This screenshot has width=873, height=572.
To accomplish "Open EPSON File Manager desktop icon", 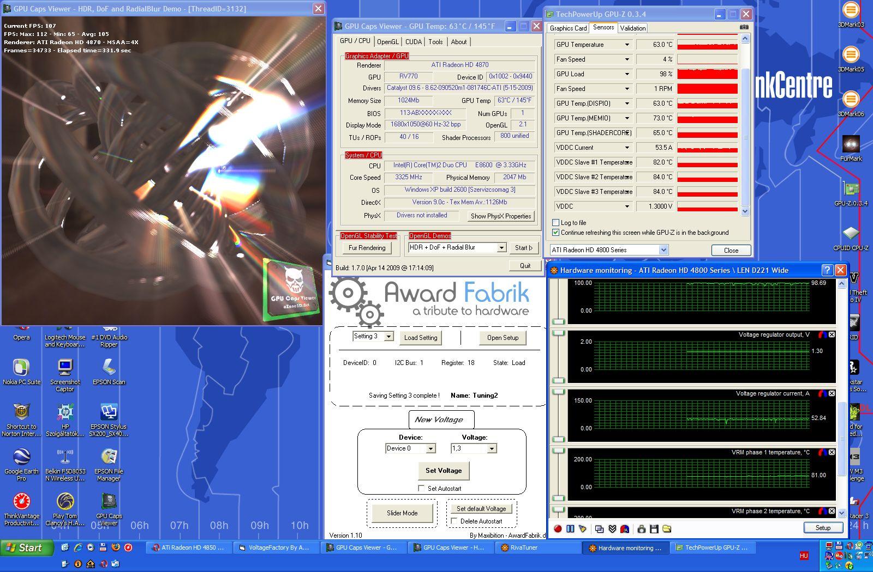I will click(109, 465).
